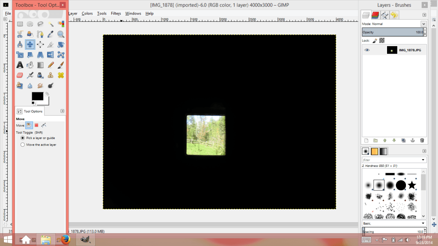The image size is (438, 246).
Task: Pick the Zoom magnifier tool
Action: [x=61, y=34]
